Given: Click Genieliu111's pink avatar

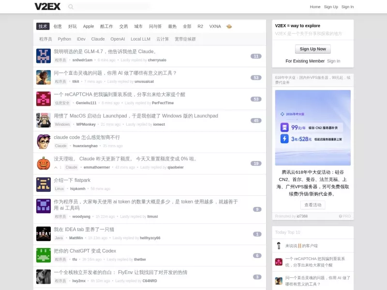Looking at the screenshot, I should (x=44, y=99).
